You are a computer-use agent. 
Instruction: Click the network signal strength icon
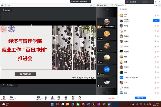pos(9,5)
